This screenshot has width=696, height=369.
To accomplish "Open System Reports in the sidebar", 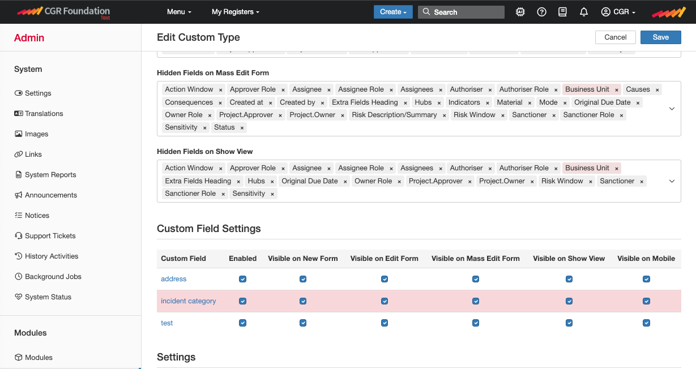I will tap(50, 174).
